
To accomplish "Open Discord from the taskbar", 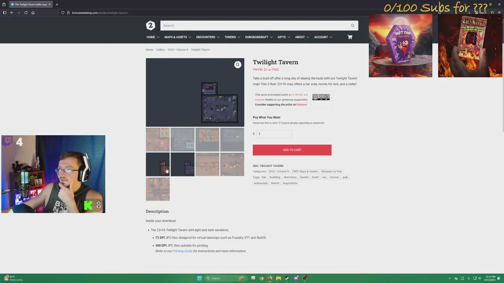I will click(296, 278).
